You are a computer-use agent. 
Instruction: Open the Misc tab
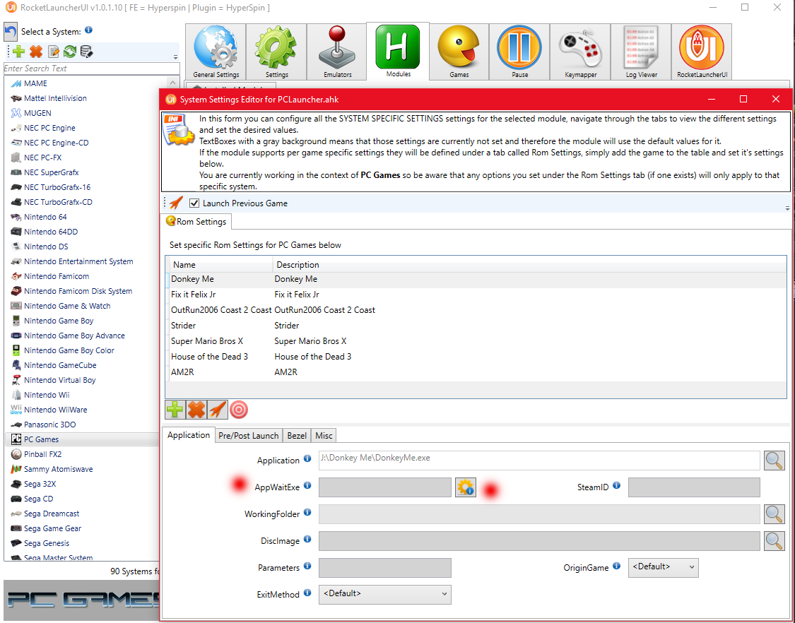point(324,436)
